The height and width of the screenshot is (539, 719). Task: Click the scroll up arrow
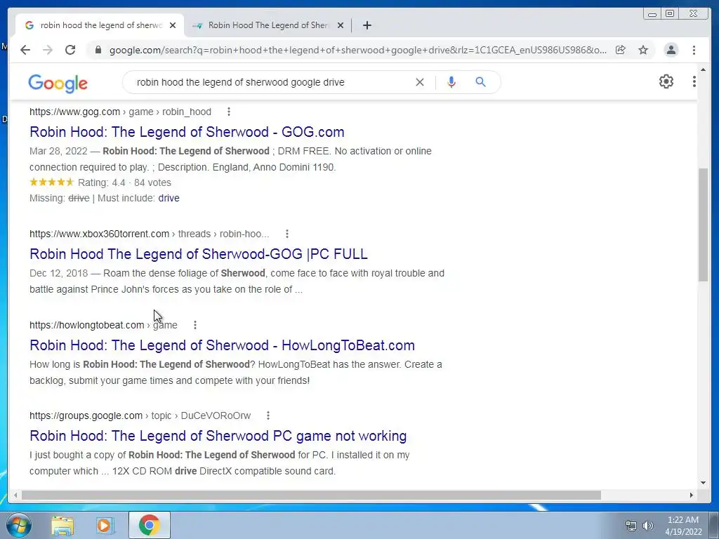click(x=703, y=69)
